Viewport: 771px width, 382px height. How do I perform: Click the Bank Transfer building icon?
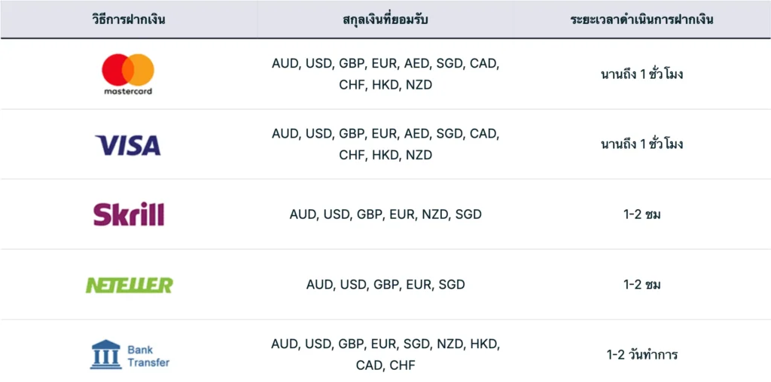point(105,355)
